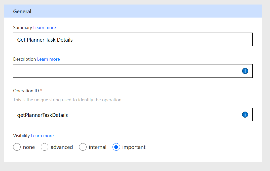
Task: Select the 'none' visibility radio button
Action: pos(17,147)
